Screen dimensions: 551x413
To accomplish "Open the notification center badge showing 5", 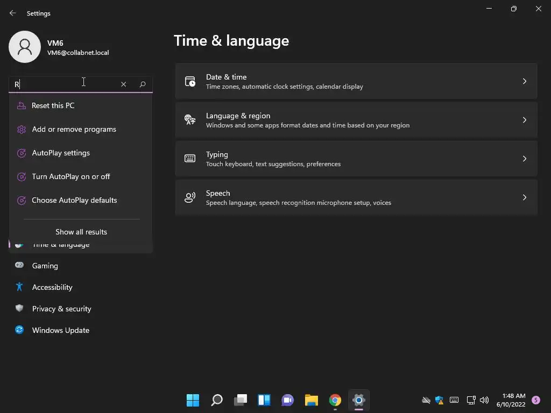I will tap(536, 400).
